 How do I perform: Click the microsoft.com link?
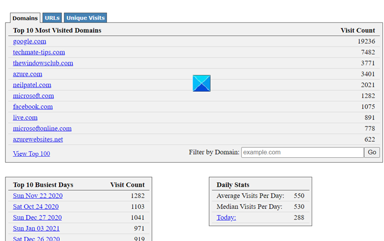[x=33, y=95]
